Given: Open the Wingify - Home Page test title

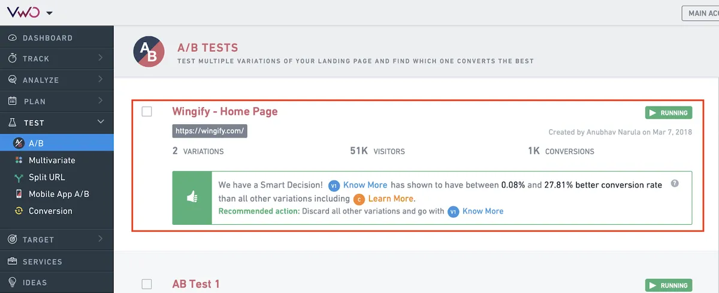Looking at the screenshot, I should pyautogui.click(x=225, y=111).
